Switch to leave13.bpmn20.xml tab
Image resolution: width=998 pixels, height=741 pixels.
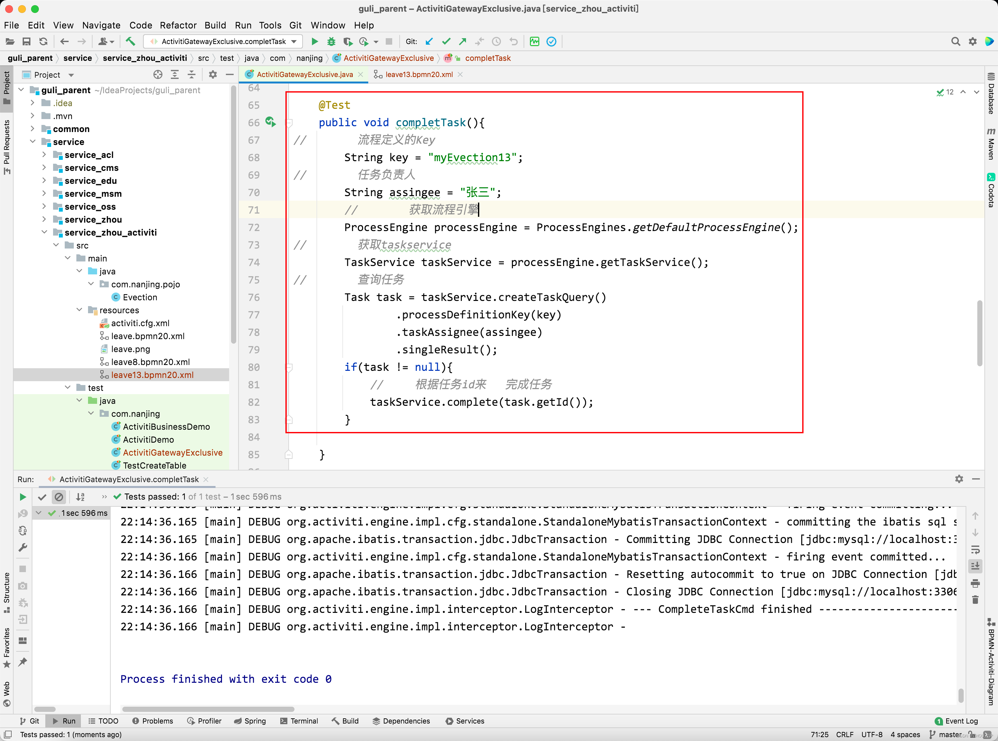tap(418, 74)
